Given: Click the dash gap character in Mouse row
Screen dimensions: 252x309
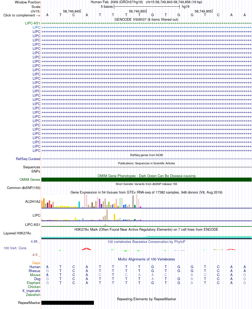Looking at the screenshot, I should (x=179, y=275).
